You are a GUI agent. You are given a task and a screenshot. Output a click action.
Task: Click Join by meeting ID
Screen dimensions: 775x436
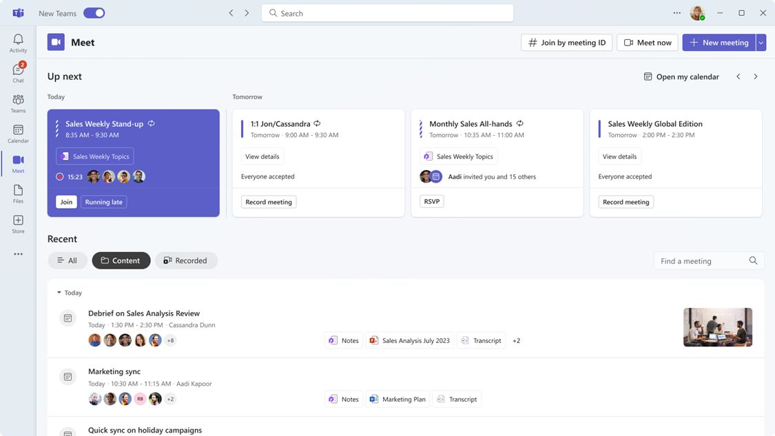[566, 43]
